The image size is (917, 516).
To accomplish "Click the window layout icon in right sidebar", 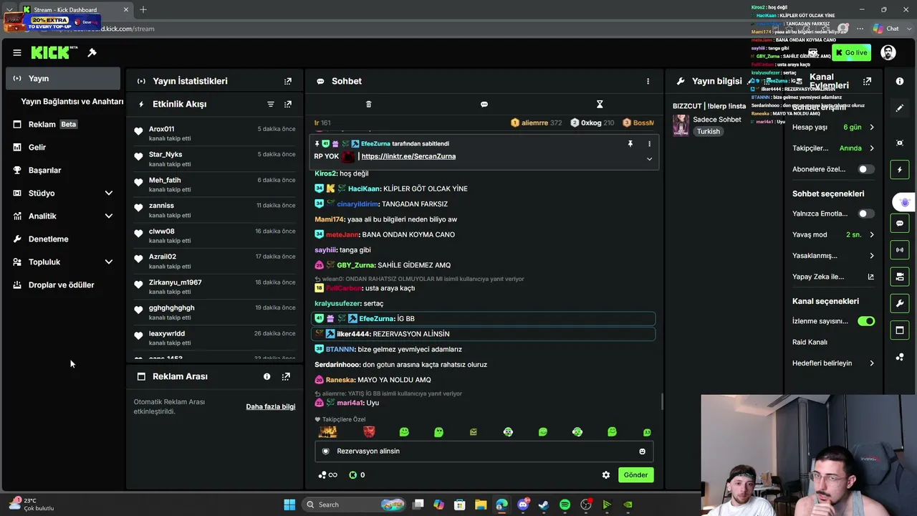I will point(900,330).
